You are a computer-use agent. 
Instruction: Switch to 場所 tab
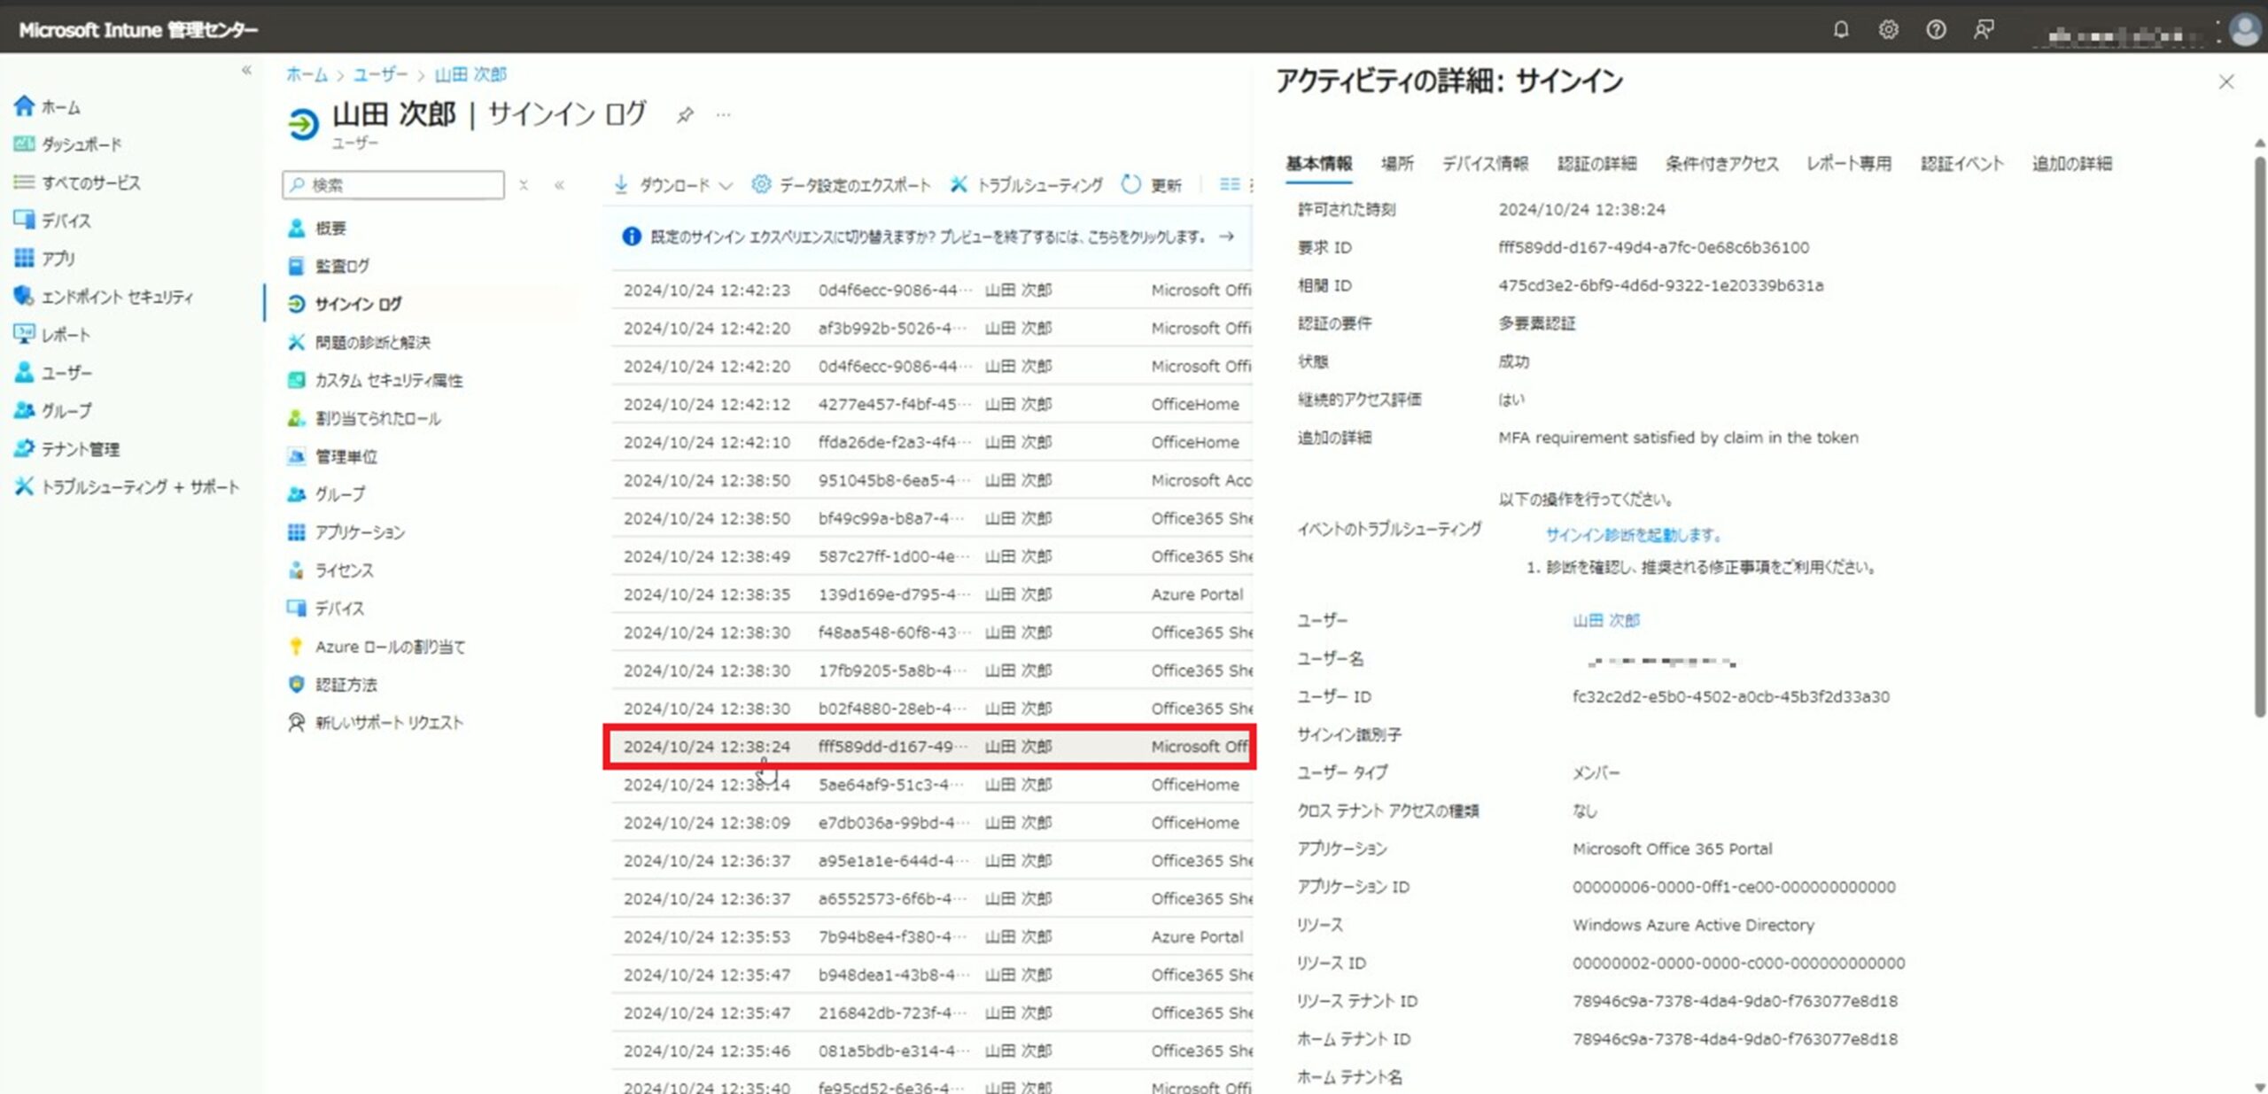click(x=1397, y=163)
